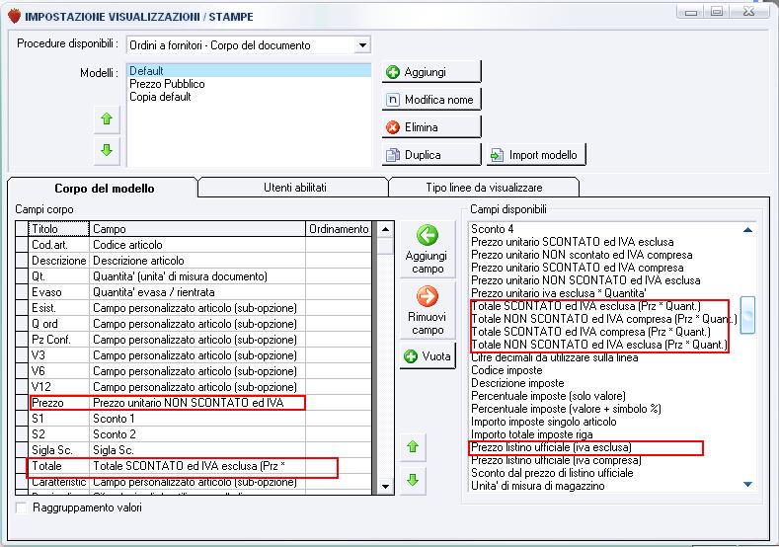Move model down with green arrow beside Modelli list

click(x=107, y=150)
